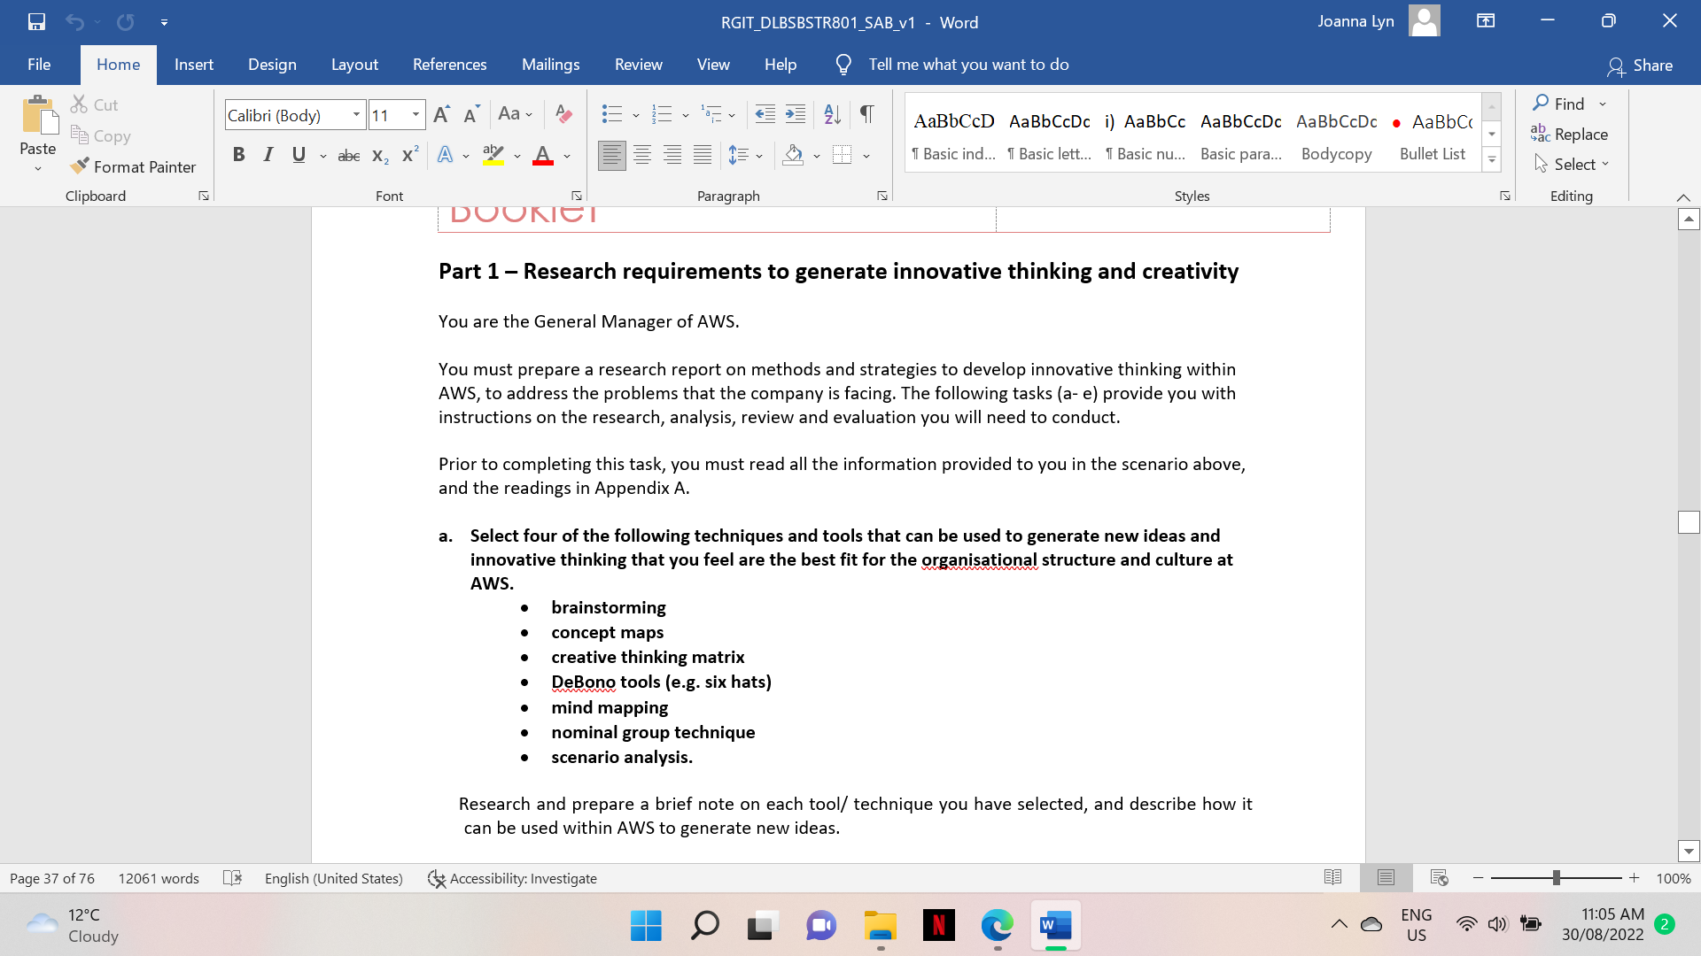Click the Undo arrow icon
Image resolution: width=1701 pixels, height=956 pixels.
pyautogui.click(x=74, y=22)
